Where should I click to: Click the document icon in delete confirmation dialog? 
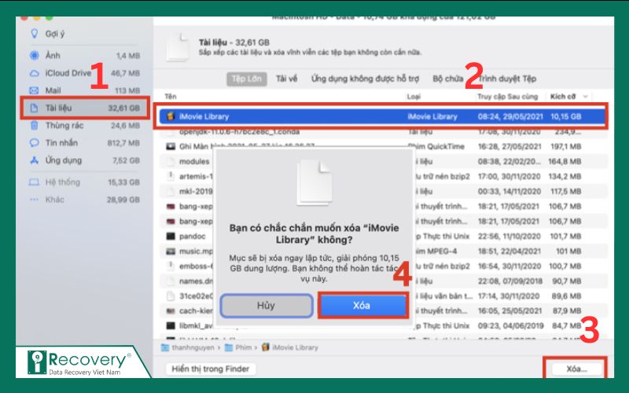pyautogui.click(x=314, y=182)
